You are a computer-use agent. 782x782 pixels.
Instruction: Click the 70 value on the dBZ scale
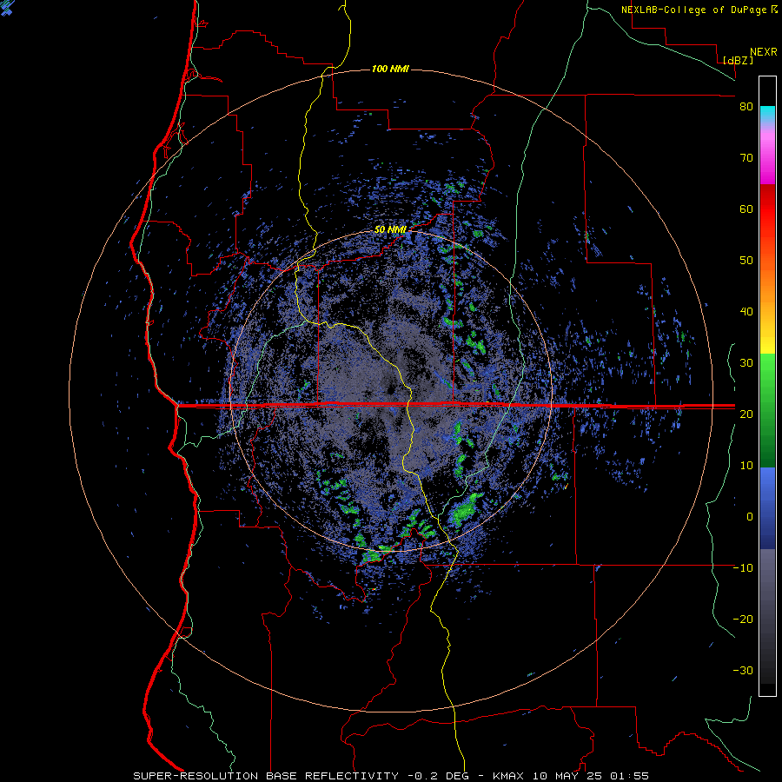pos(746,158)
